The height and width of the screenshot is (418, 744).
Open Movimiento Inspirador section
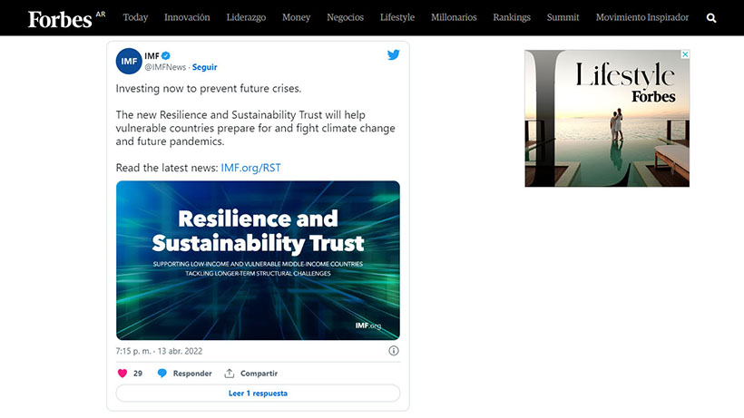click(x=642, y=17)
